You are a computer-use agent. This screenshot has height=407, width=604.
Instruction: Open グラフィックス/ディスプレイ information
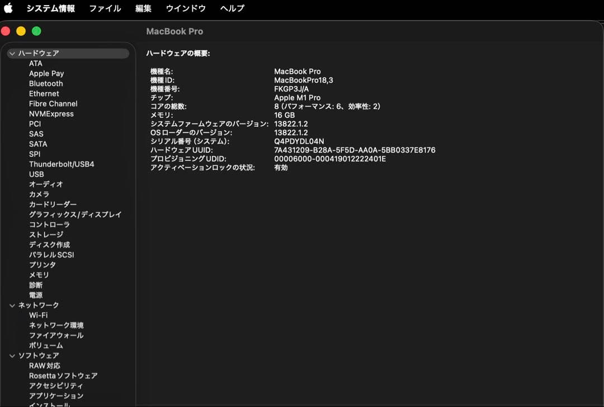[x=75, y=214]
